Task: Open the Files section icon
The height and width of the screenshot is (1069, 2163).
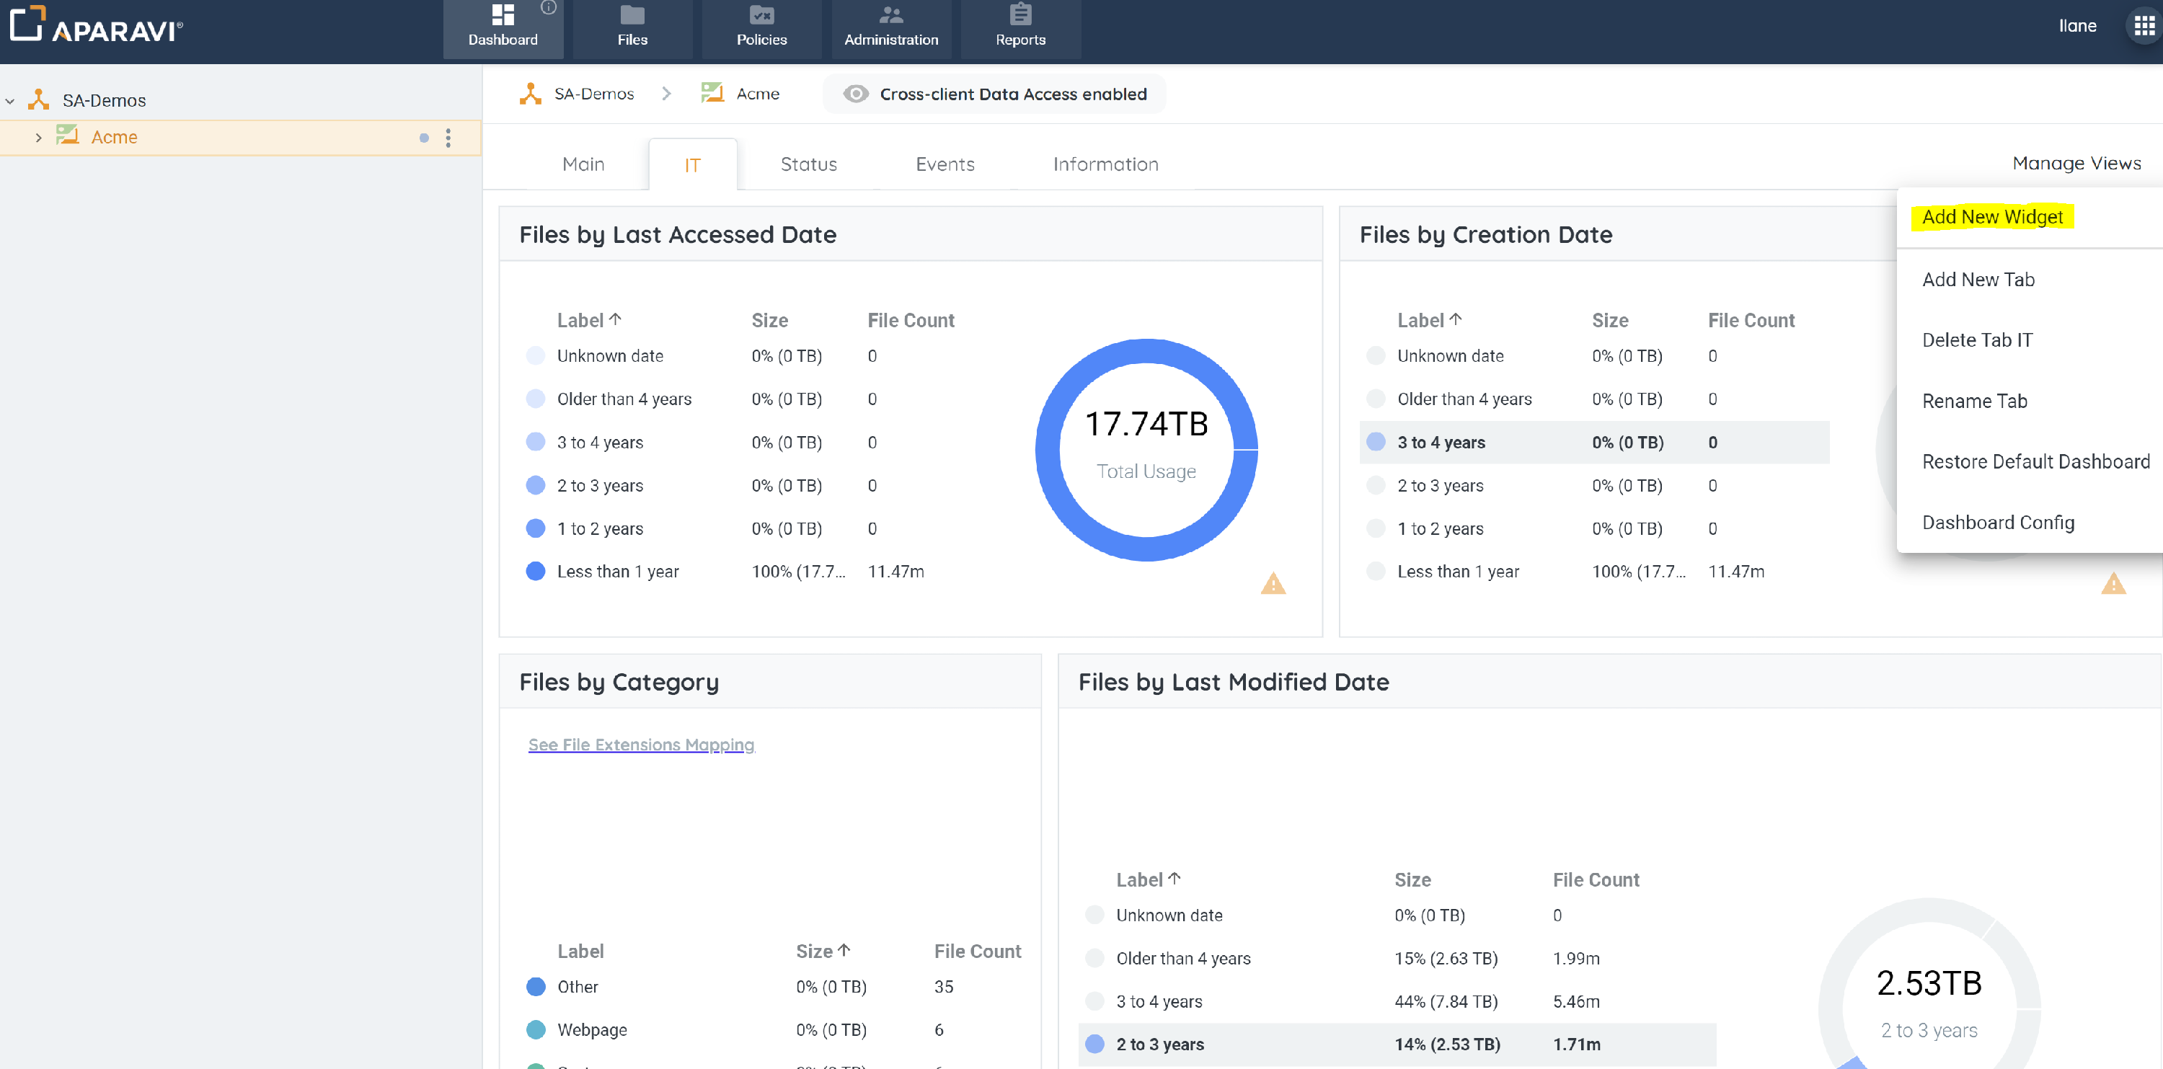Action: point(632,16)
